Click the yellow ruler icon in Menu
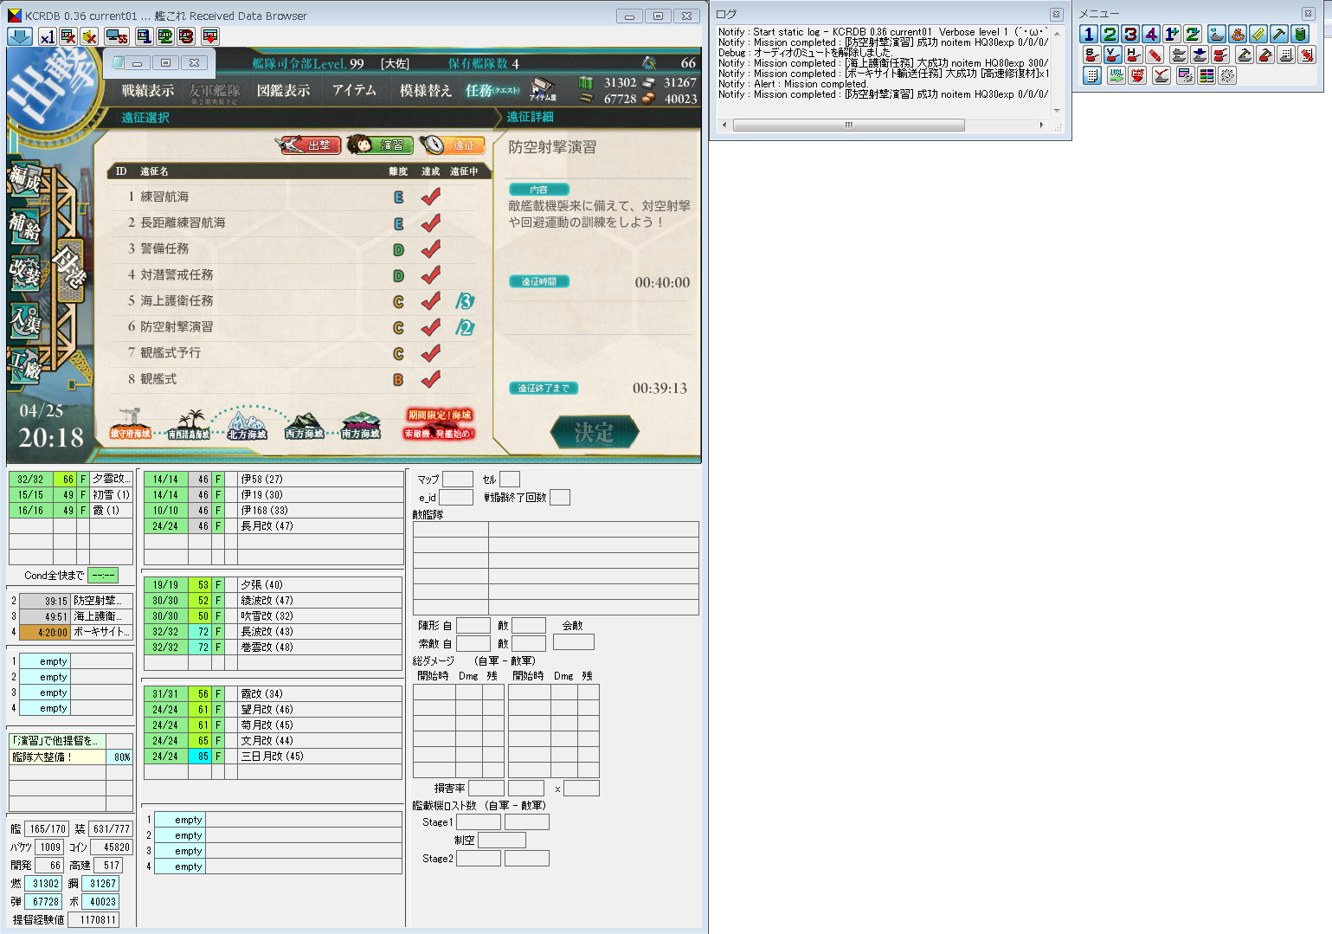1332x934 pixels. [x=1258, y=34]
